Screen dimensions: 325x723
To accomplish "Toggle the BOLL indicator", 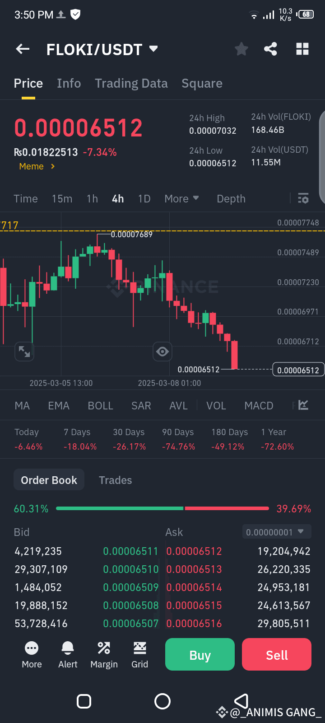I will pos(100,406).
